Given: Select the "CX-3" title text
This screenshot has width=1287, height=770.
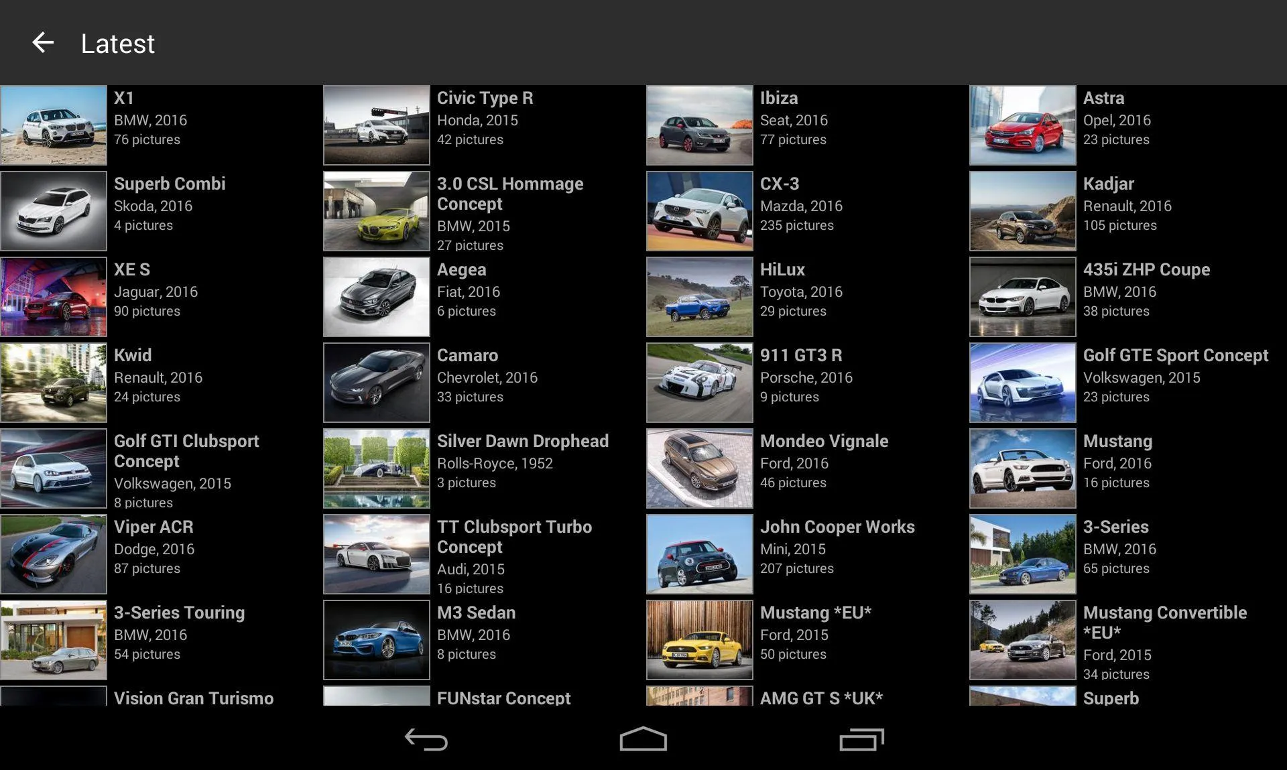Looking at the screenshot, I should [780, 184].
